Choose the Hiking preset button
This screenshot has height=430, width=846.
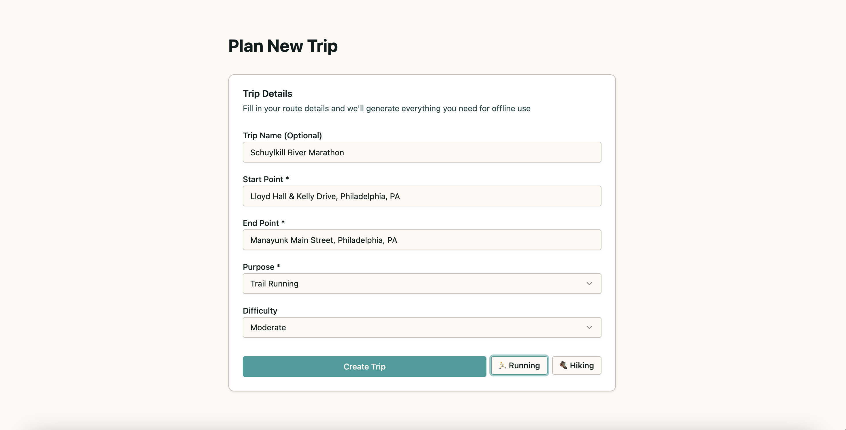(x=576, y=365)
